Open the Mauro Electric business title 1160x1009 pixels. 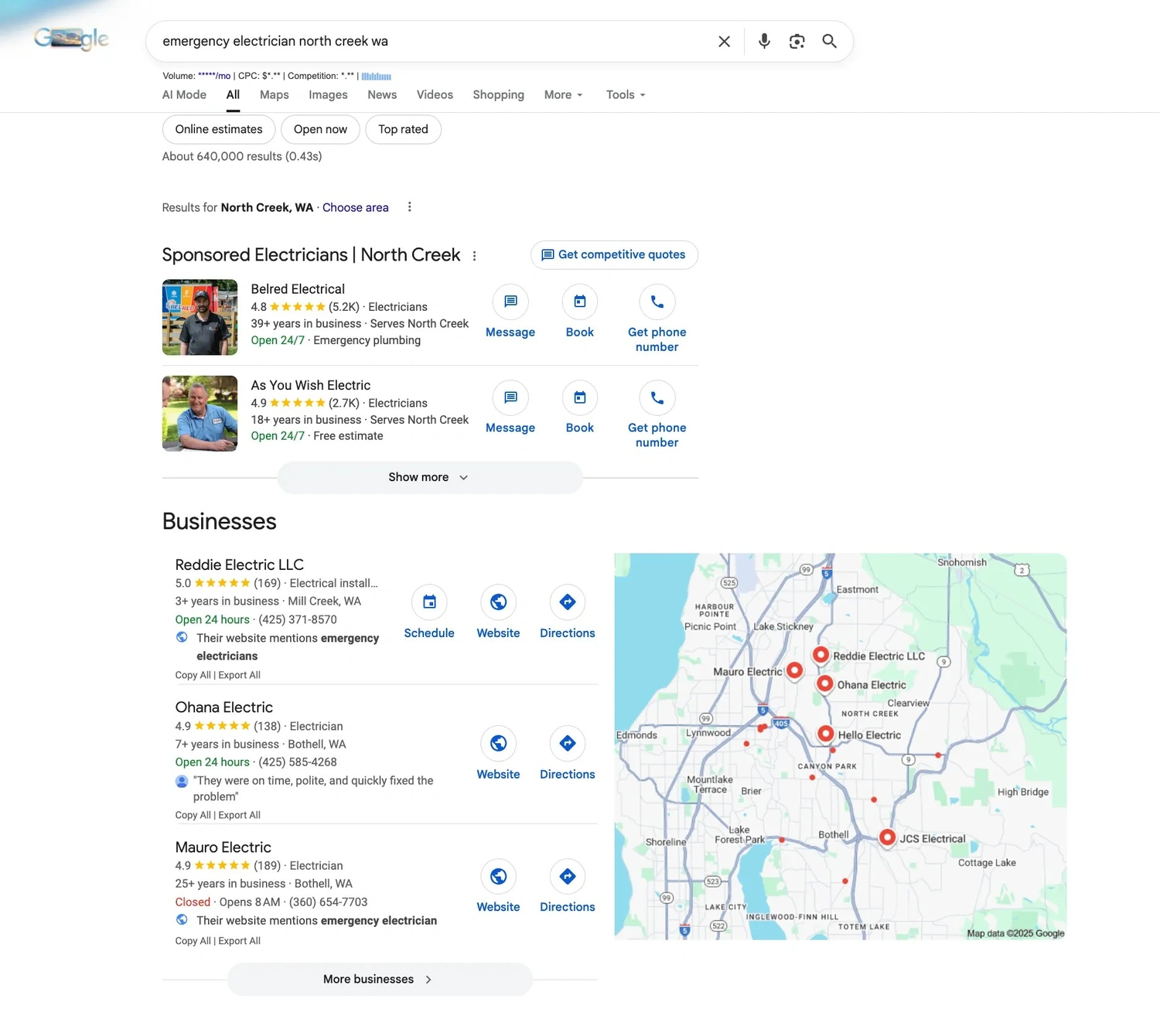click(x=223, y=847)
